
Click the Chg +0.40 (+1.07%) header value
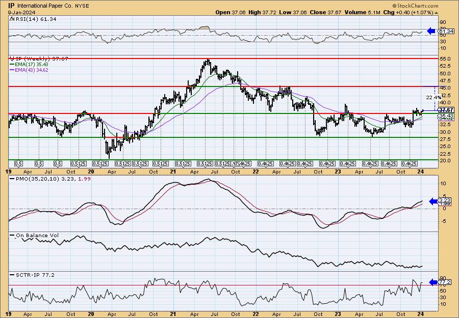pos(408,12)
